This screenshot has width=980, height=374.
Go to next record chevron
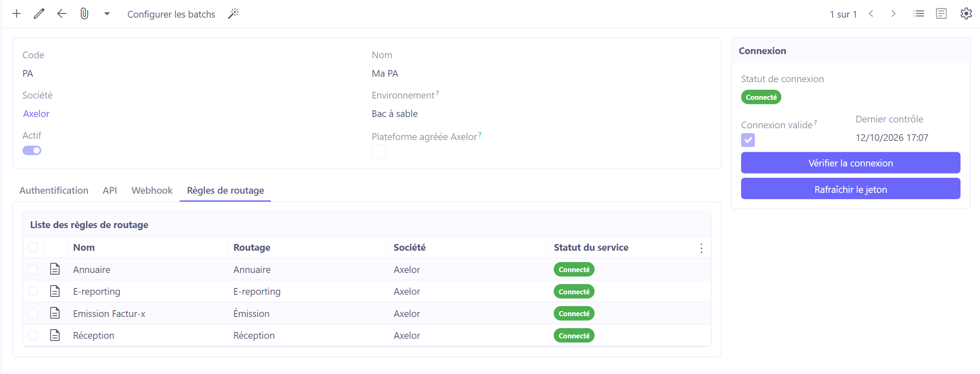pos(894,14)
